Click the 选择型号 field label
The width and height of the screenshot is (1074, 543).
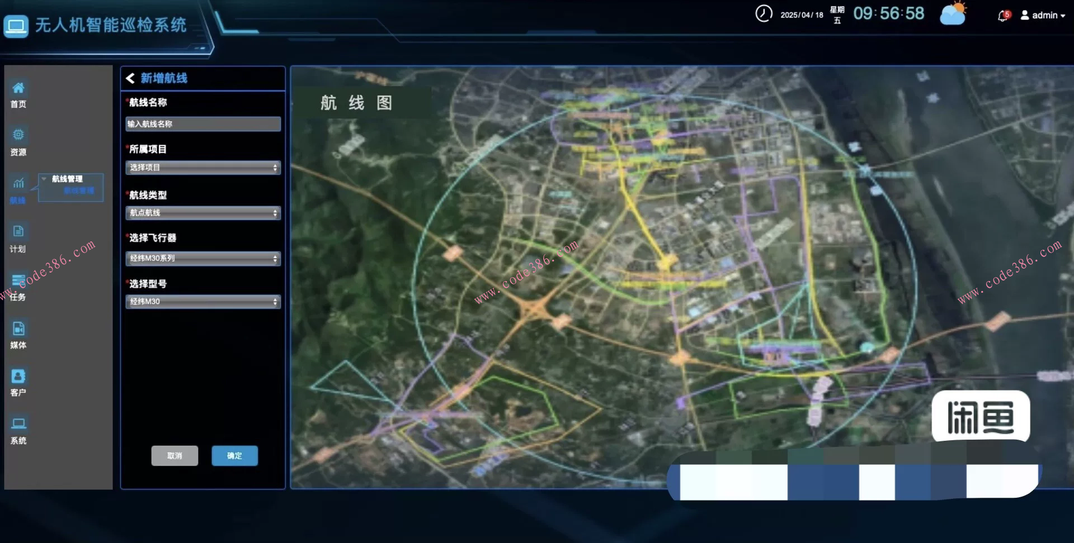148,284
